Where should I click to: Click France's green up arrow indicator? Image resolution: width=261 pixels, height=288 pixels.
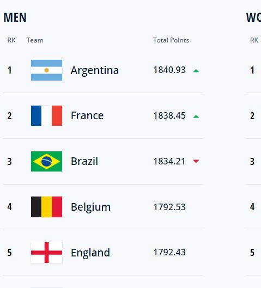pos(196,117)
